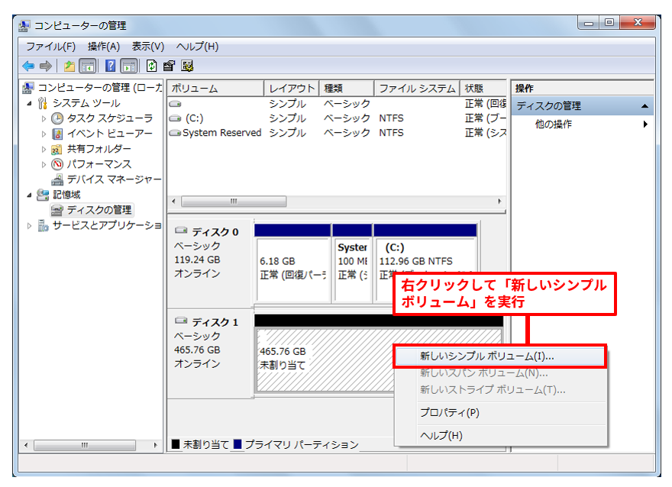Expand the イベント ビューアー node
Screen dimensions: 672x487
(44, 134)
